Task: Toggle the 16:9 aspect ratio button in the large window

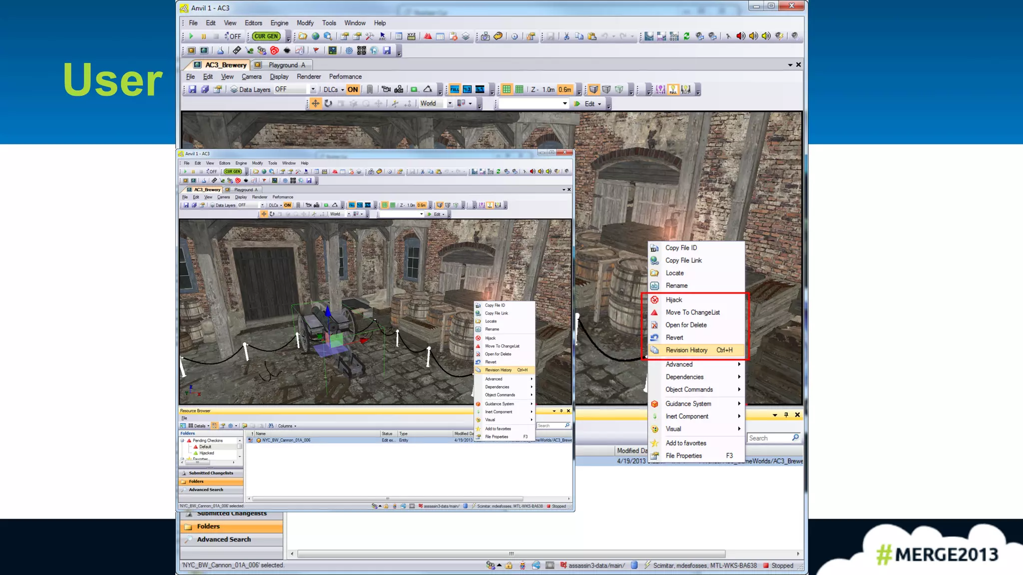Action: click(480, 89)
